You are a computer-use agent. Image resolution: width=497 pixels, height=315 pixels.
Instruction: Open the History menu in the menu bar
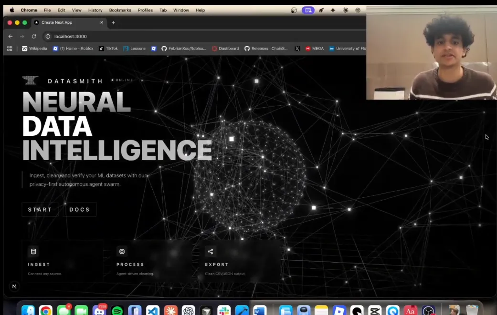click(x=95, y=10)
